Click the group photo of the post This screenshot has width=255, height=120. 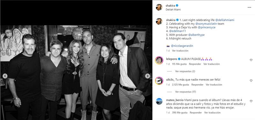76,73
